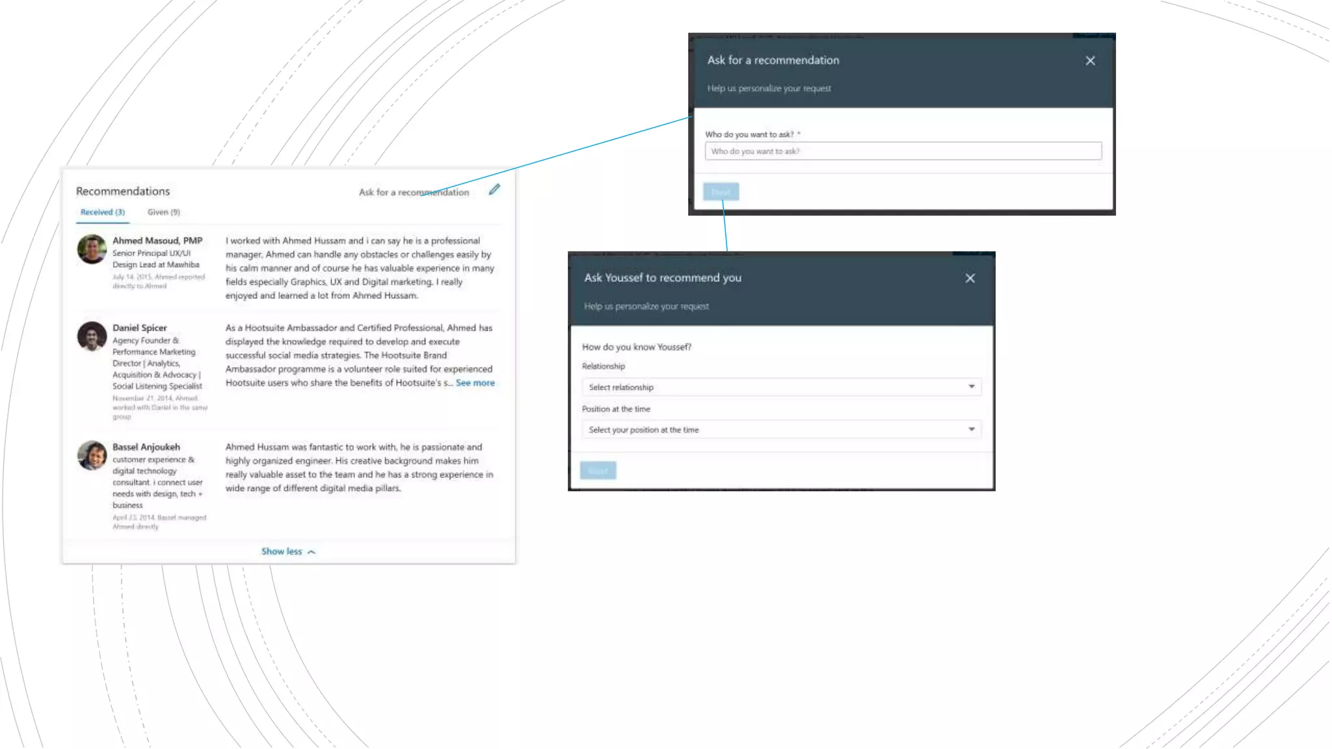Click the Who do you want to ask field
Screen dimensions: 1332x749
[x=903, y=151]
